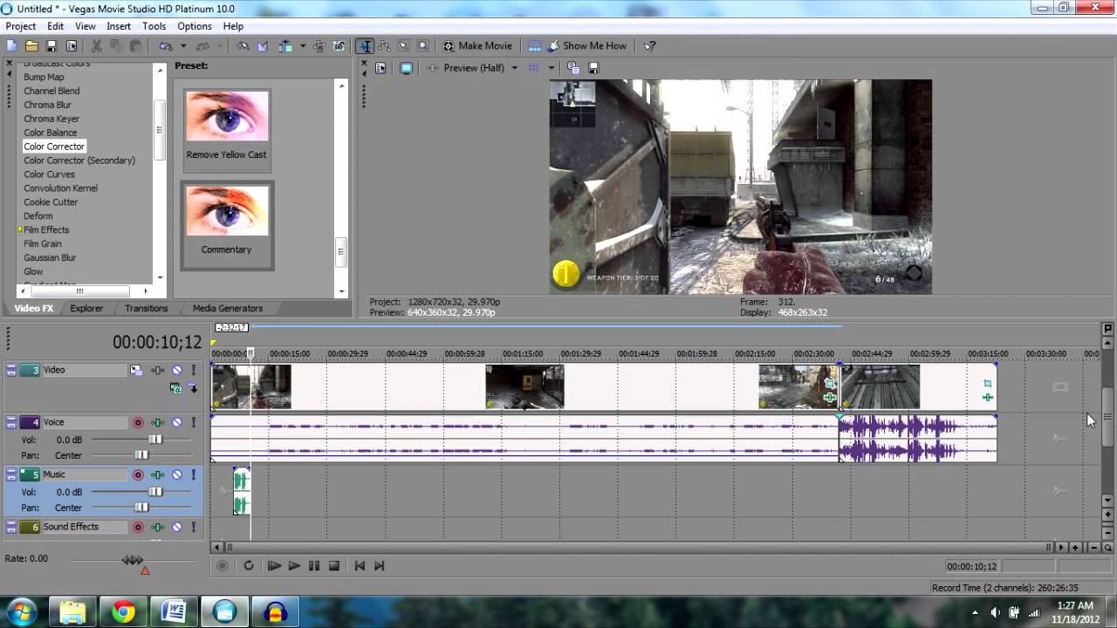Click the Cut scissors icon
The image size is (1117, 628).
[x=97, y=46]
